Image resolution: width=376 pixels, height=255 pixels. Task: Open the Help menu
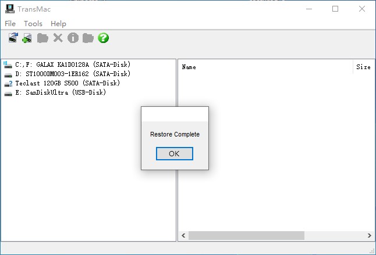point(58,24)
